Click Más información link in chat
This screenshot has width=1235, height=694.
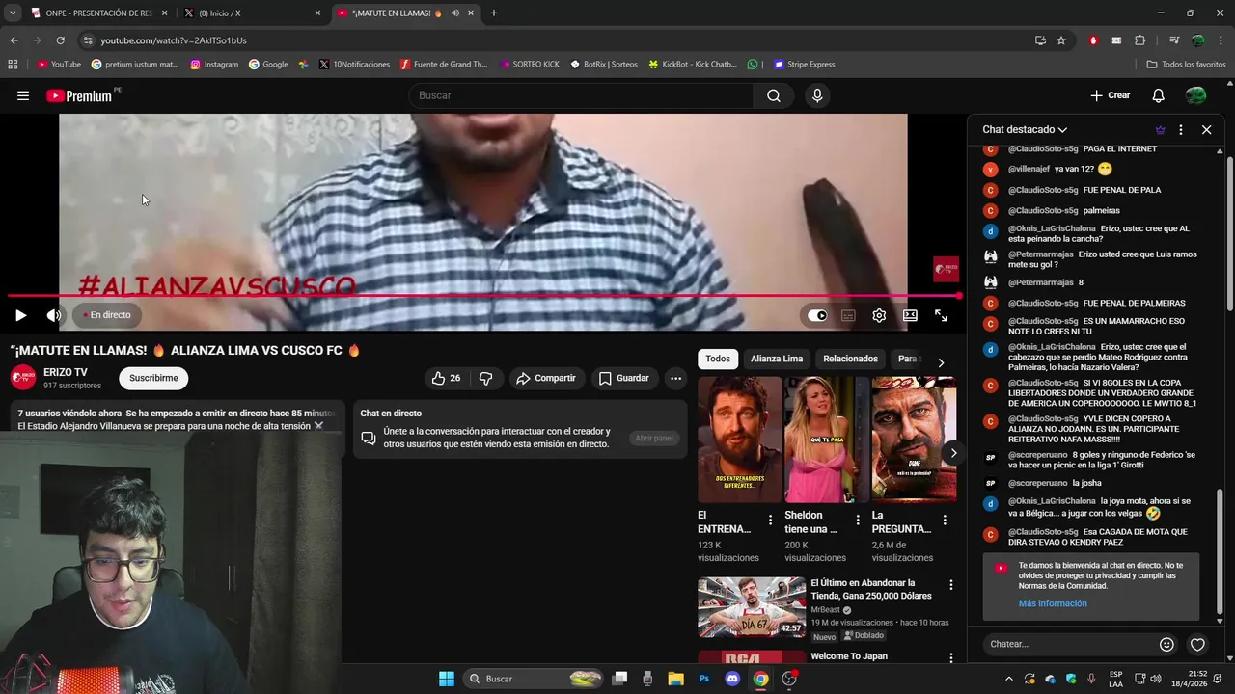1053,603
